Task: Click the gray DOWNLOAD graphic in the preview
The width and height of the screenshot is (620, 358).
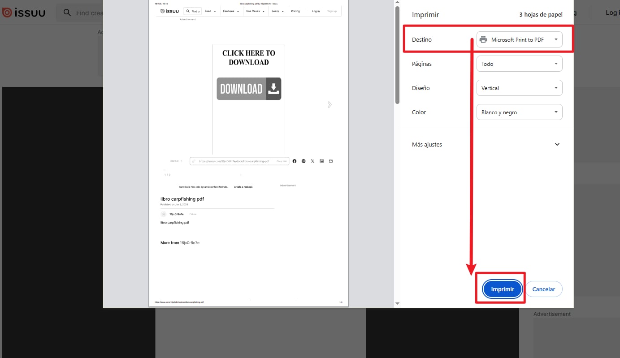Action: click(x=249, y=89)
